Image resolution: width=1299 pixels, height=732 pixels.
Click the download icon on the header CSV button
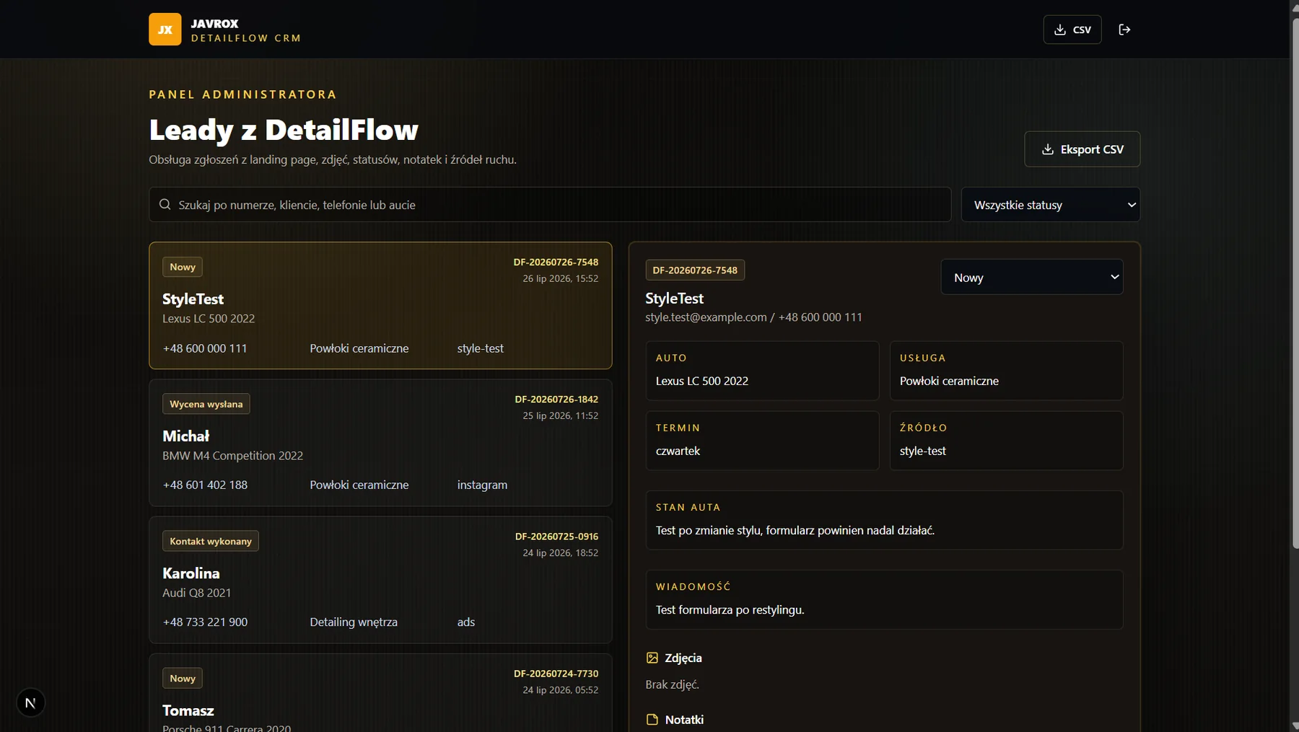coord(1059,30)
